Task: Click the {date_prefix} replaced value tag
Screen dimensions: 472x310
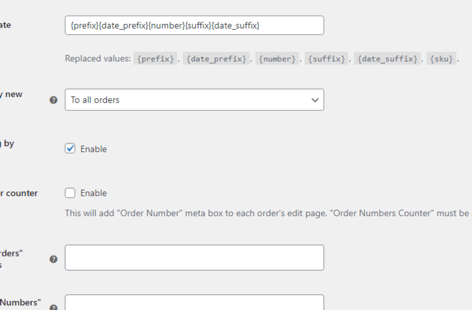Action: (x=216, y=58)
